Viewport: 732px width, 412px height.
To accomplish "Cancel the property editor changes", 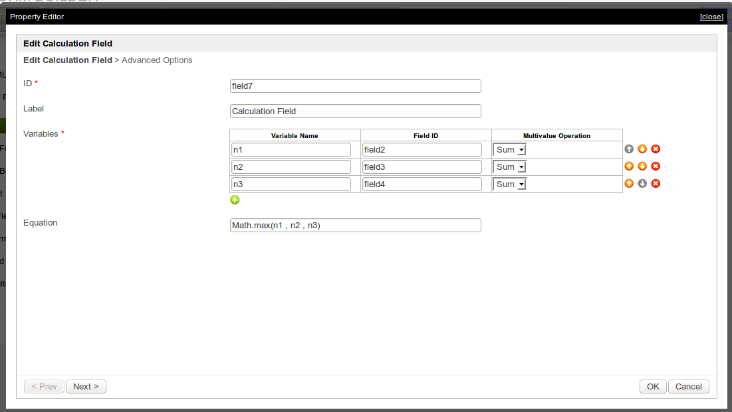I will point(688,387).
